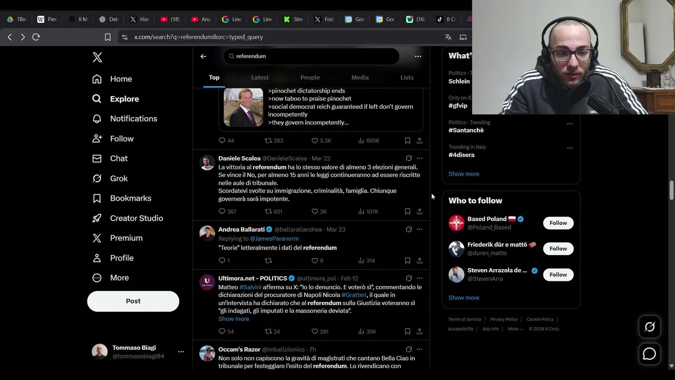The image size is (675, 380).
Task: Open Profile in sidebar
Action: (x=113, y=258)
